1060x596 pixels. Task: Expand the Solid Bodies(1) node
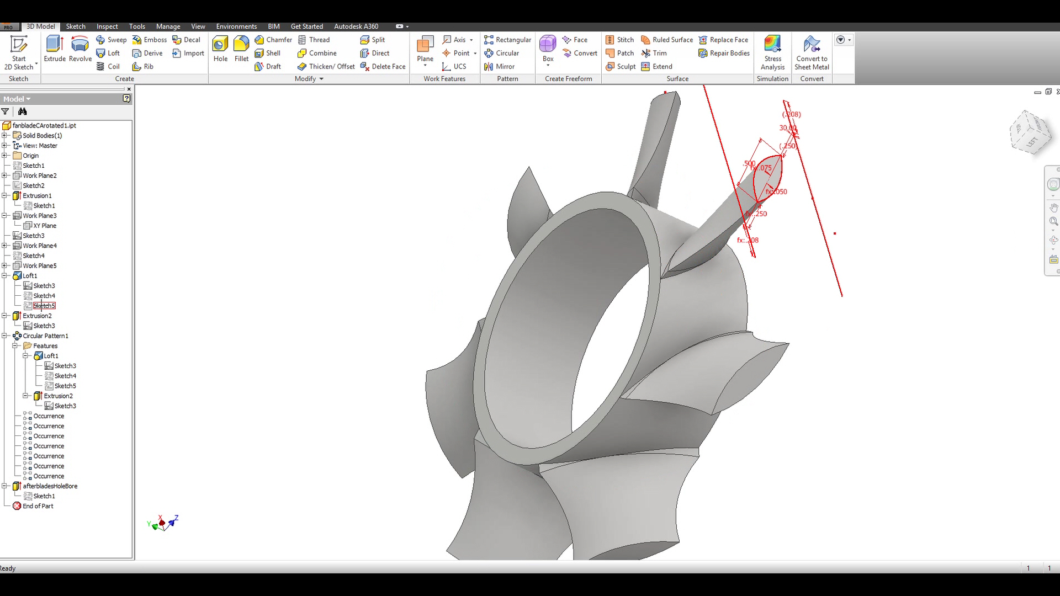pos(4,135)
